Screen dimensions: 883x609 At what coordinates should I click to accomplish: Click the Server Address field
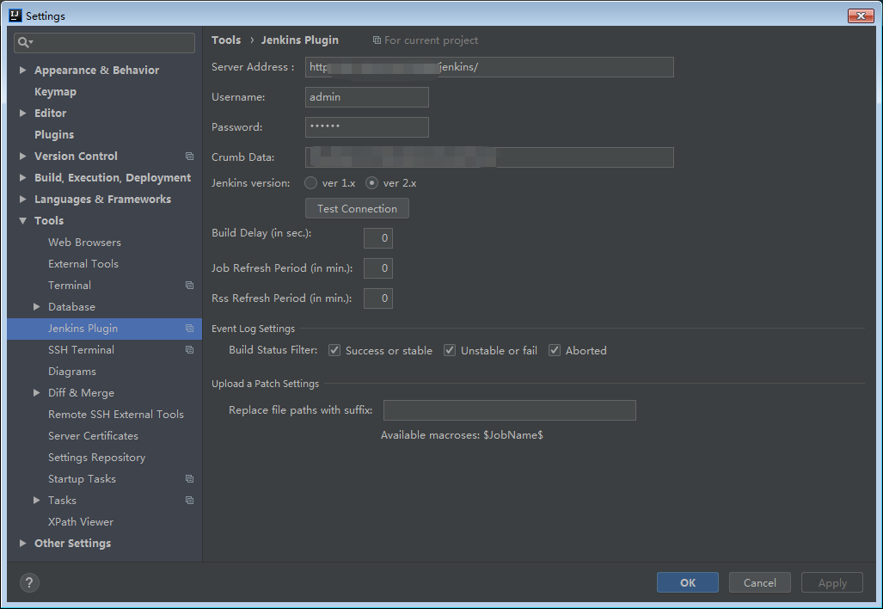tap(489, 67)
